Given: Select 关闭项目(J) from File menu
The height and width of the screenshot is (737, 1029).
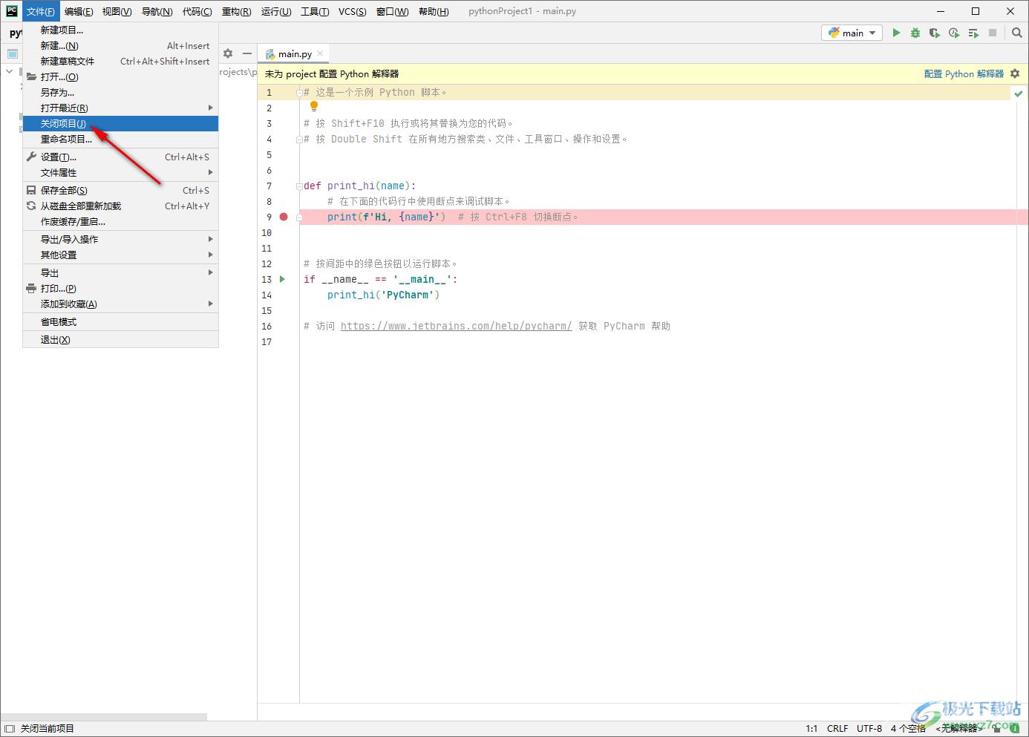Looking at the screenshot, I should pos(120,123).
